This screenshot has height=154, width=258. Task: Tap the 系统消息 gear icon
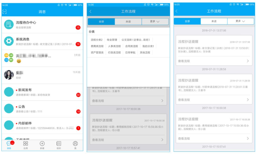[x=8, y=41]
